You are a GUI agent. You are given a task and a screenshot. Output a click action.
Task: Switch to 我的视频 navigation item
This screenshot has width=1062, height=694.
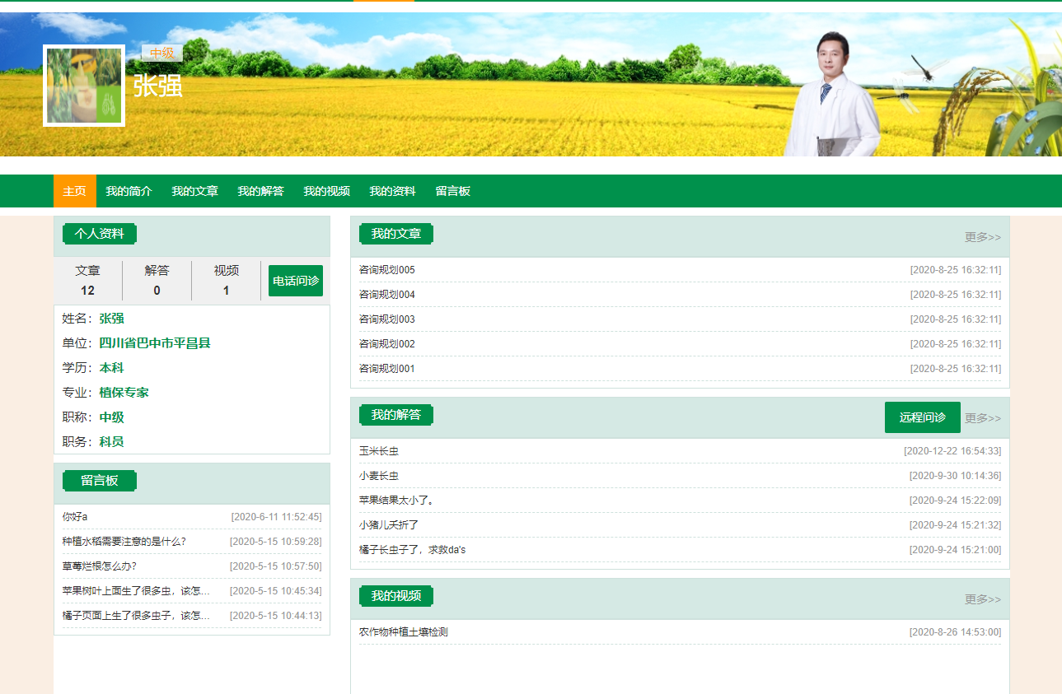(326, 191)
